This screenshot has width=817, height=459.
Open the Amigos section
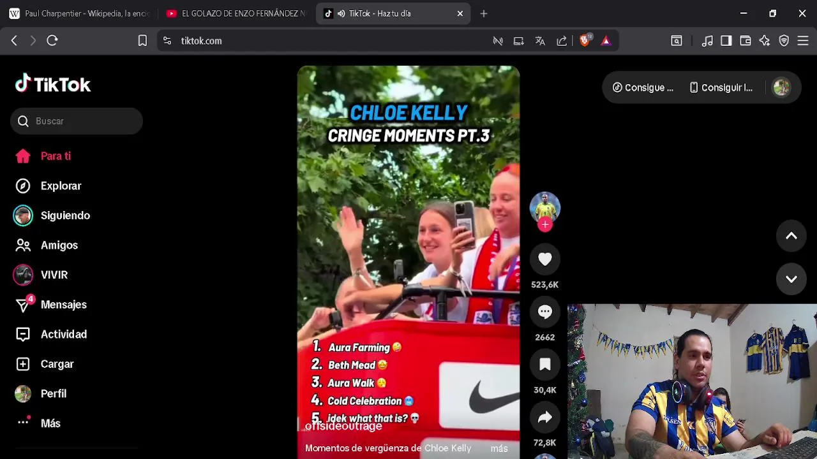46,245
